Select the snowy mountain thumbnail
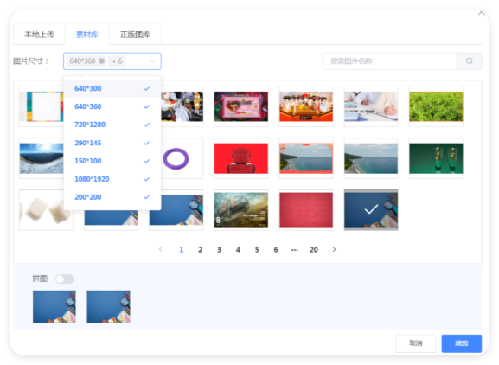 pos(42,158)
